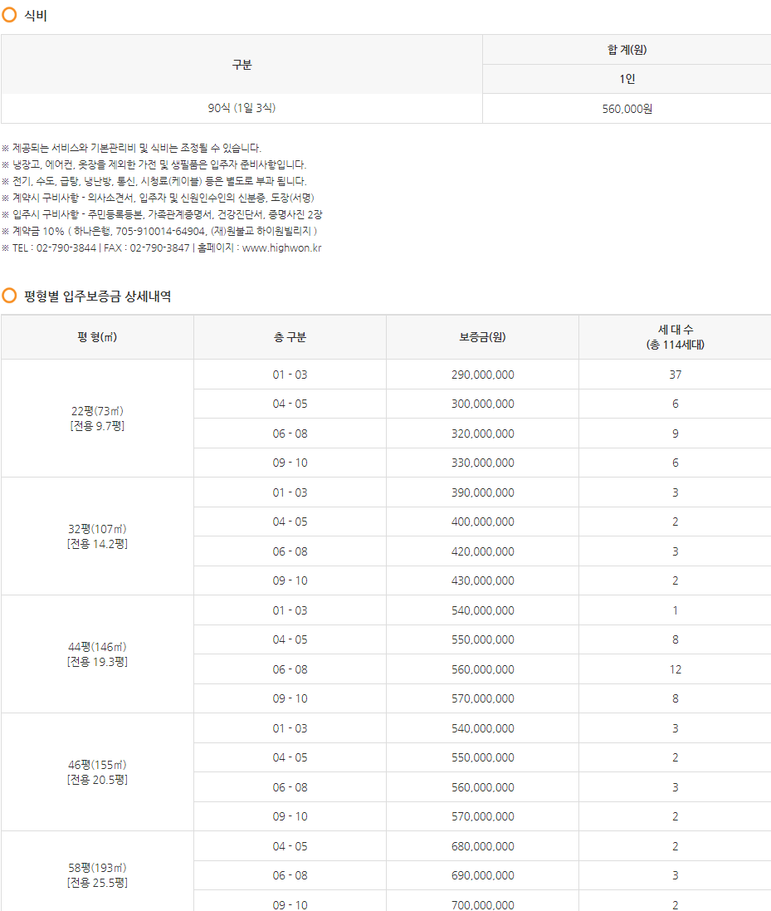This screenshot has width=771, height=911.
Task: Click the 보증금(원) column header
Action: pos(482,336)
